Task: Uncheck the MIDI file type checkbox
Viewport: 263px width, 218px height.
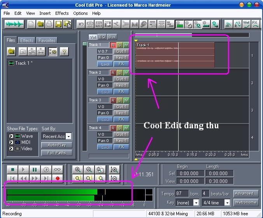Action: point(11,142)
